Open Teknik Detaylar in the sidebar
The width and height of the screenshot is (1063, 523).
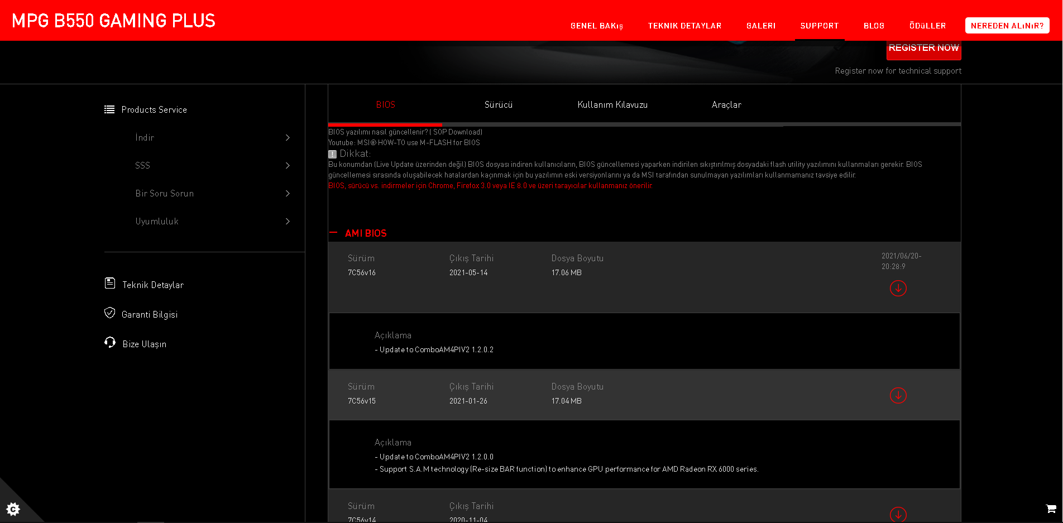pos(153,285)
